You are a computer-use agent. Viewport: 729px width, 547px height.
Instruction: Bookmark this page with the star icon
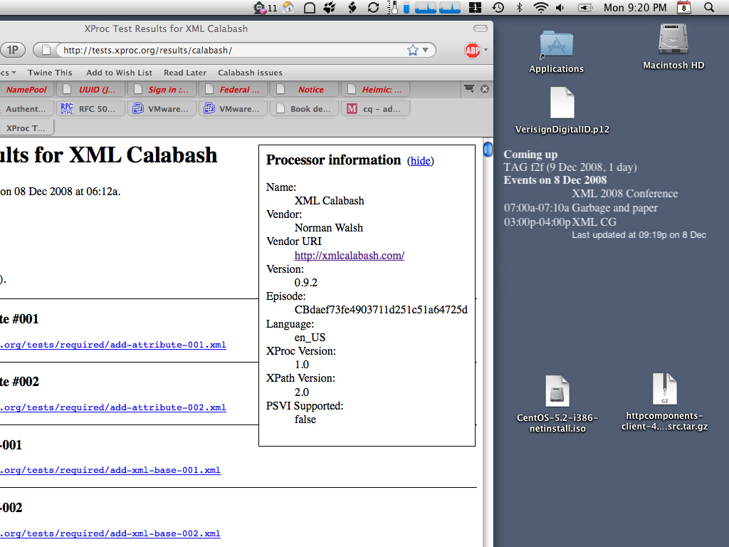coord(412,50)
